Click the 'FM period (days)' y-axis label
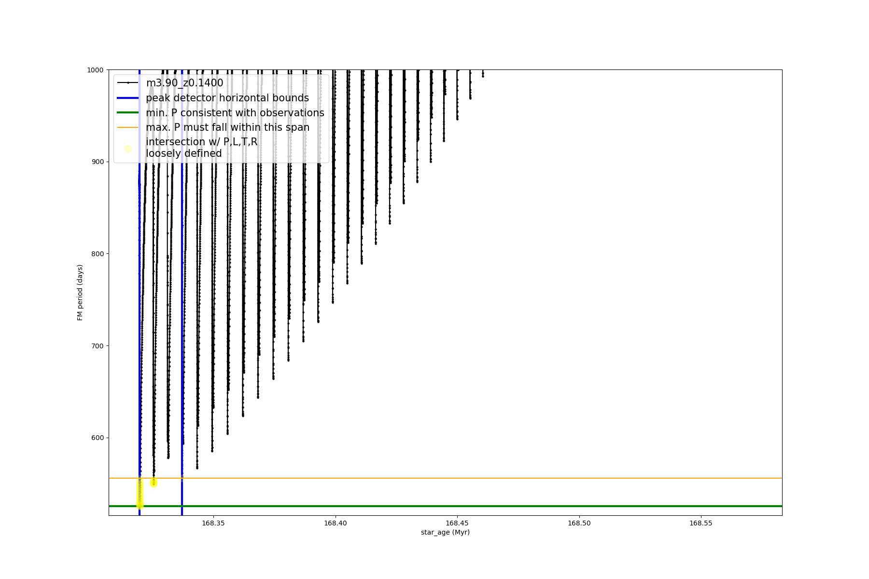The height and width of the screenshot is (579, 869). pos(80,292)
